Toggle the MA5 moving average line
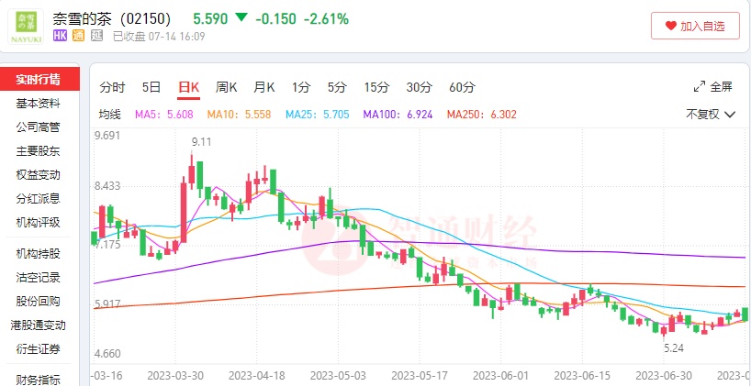 [163, 115]
